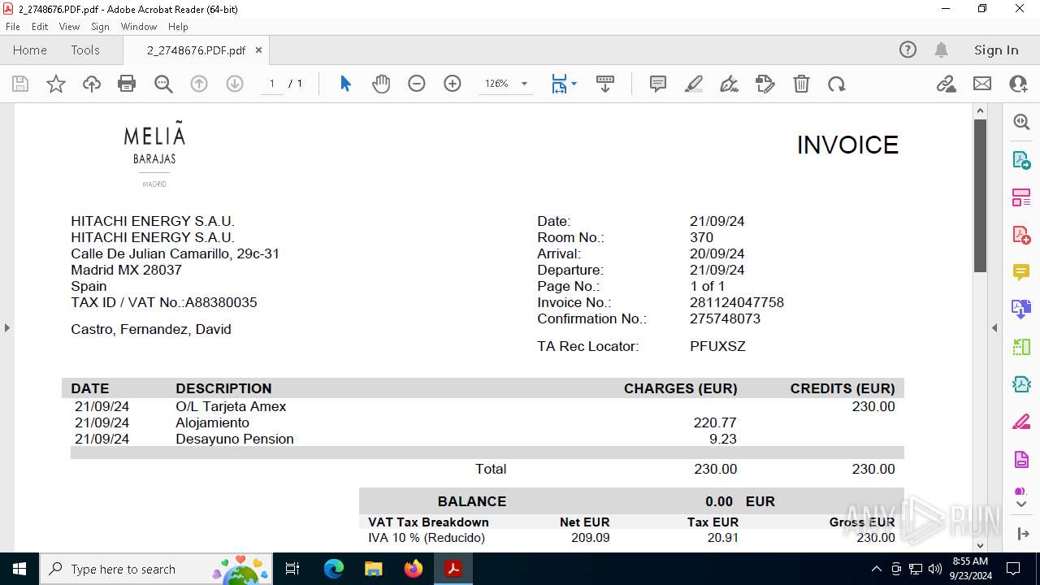Open Redact pink marker tool in sidebar
Screen dimensions: 1040x585
coord(1021,422)
